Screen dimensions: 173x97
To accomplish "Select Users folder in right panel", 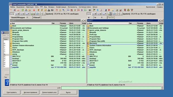I will pyautogui.click(x=125, y=48).
